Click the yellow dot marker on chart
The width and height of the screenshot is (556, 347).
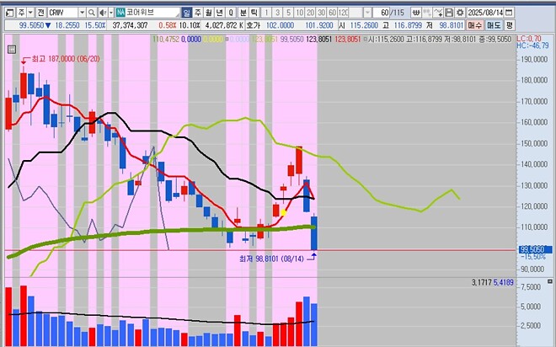[283, 213]
